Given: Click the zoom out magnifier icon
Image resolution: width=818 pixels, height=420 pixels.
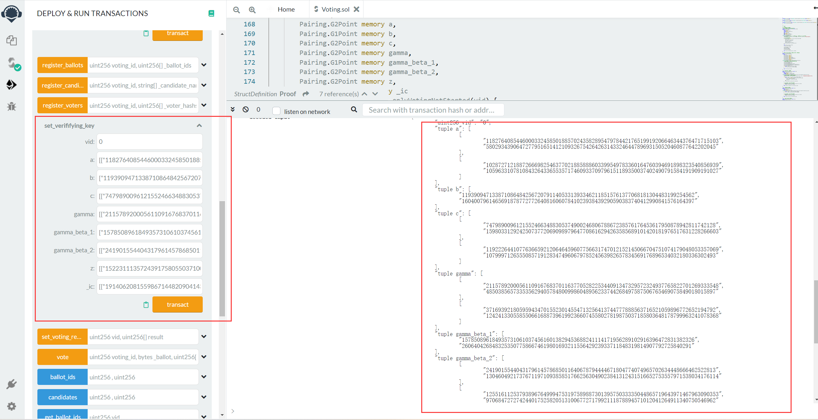Looking at the screenshot, I should coord(237,10).
